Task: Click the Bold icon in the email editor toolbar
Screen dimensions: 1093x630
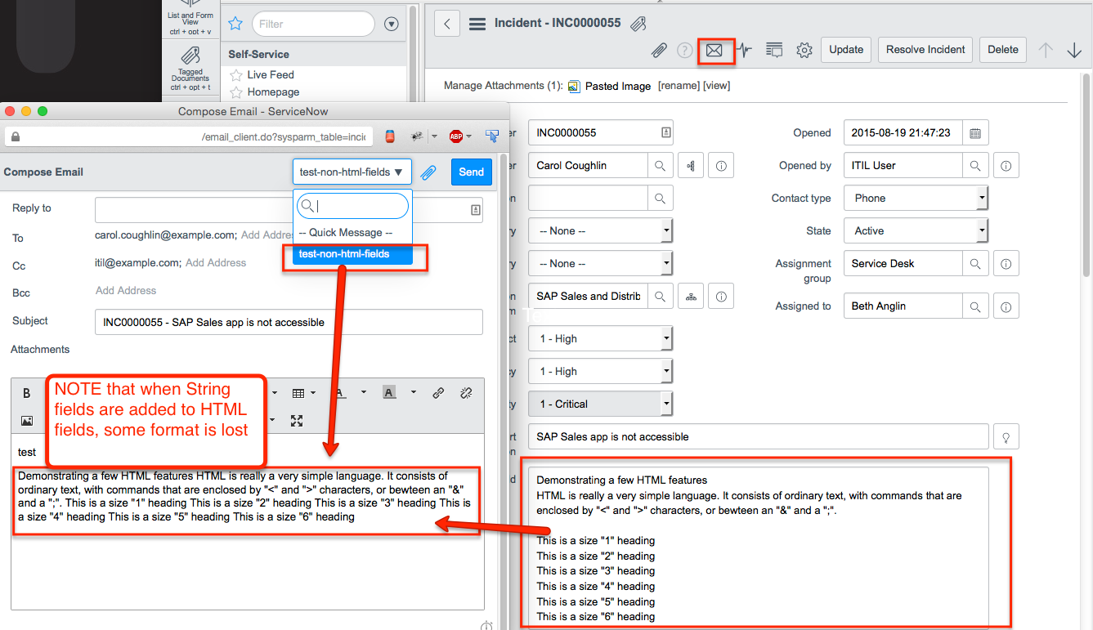Action: 27,391
